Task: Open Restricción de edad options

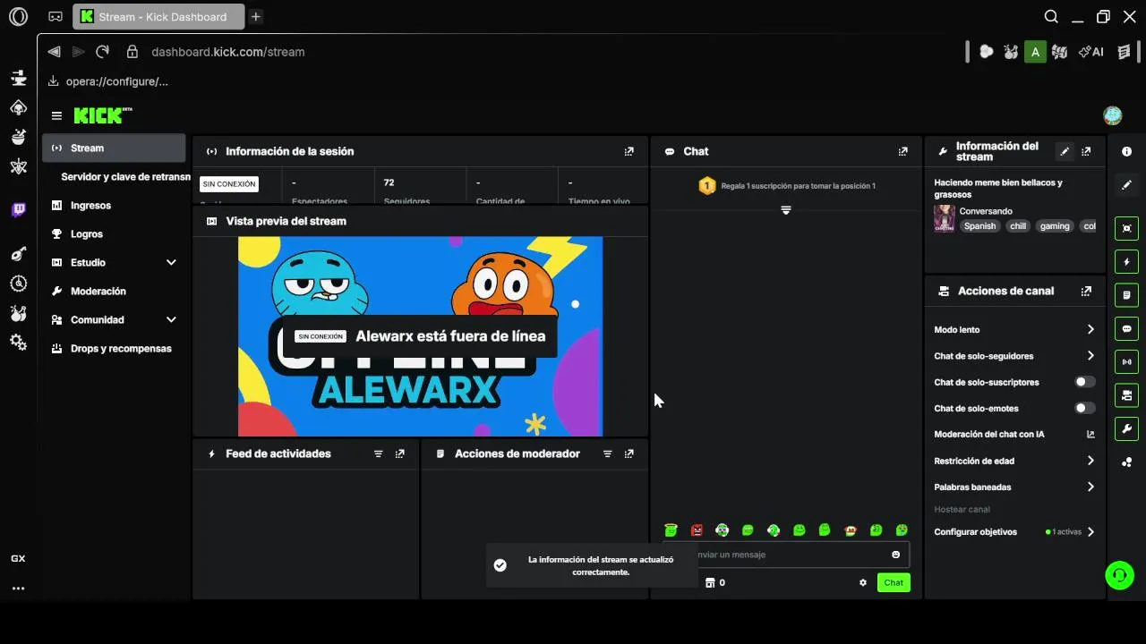Action: 1014,461
